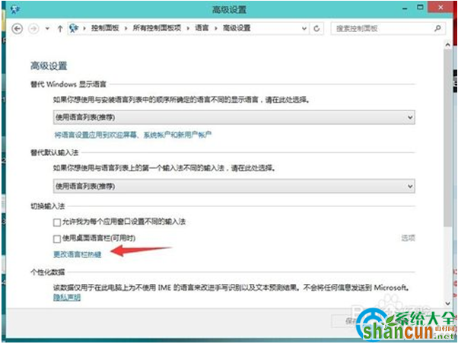Click the breadcrumb arrow after 语言
The image size is (458, 344).
[x=216, y=28]
